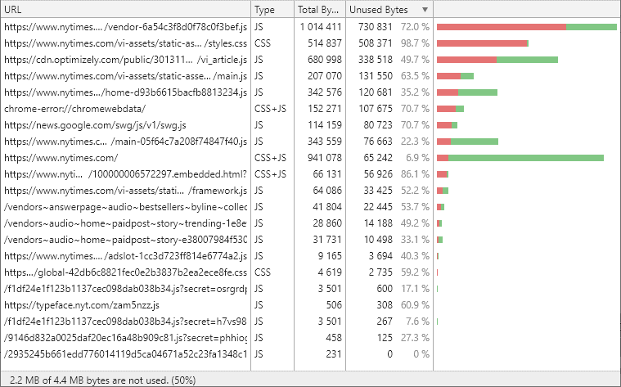Click the usage bar for www.nytimes.com/ row

coord(520,158)
